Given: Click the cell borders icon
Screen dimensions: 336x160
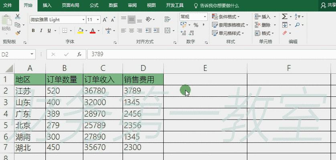Looking at the screenshot, I should [x=65, y=30].
